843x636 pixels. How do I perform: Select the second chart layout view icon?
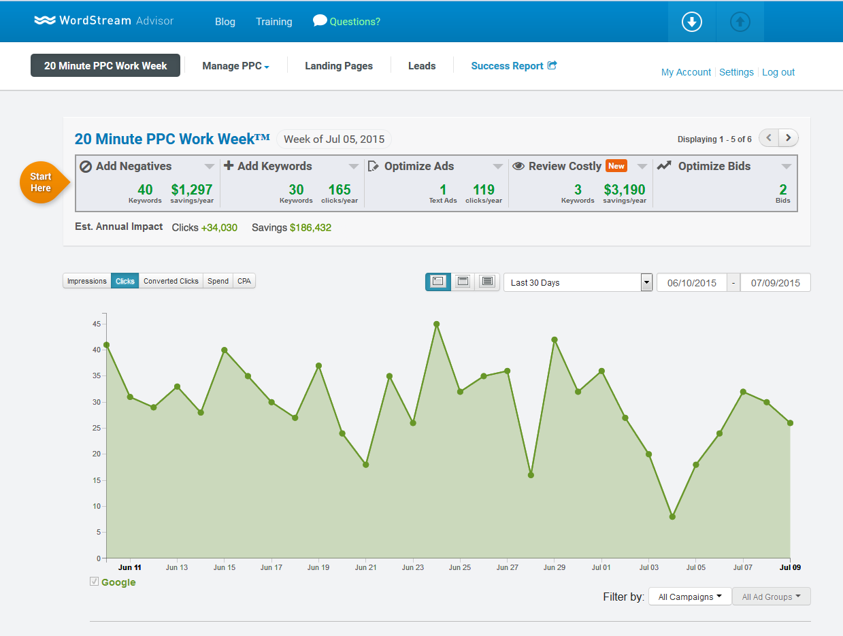(x=463, y=282)
